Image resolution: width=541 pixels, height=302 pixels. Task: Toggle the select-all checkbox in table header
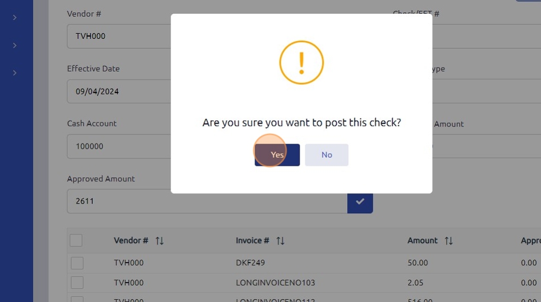(x=76, y=240)
